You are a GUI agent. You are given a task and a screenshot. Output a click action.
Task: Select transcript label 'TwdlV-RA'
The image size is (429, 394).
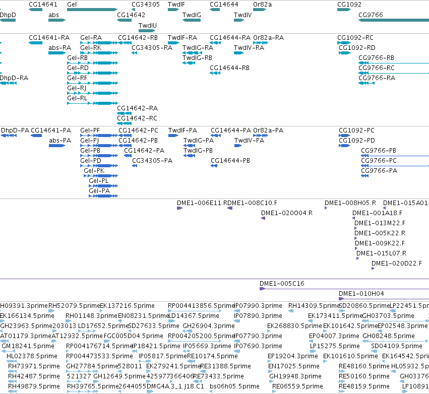pos(249,48)
